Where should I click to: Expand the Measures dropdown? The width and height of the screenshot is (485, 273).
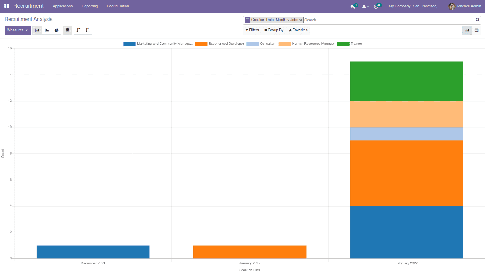(x=17, y=30)
